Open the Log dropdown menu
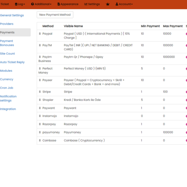Image resolution: width=187 pixels, height=187 pixels. click(x=20, y=4)
